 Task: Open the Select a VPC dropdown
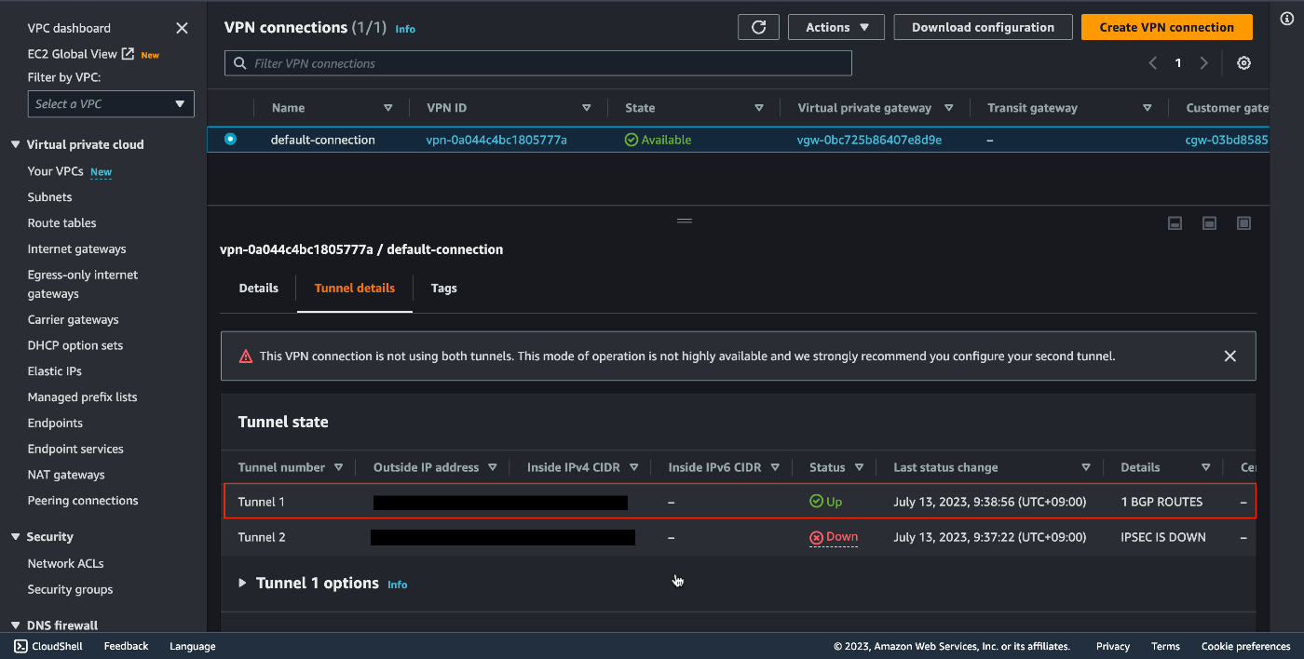111,103
